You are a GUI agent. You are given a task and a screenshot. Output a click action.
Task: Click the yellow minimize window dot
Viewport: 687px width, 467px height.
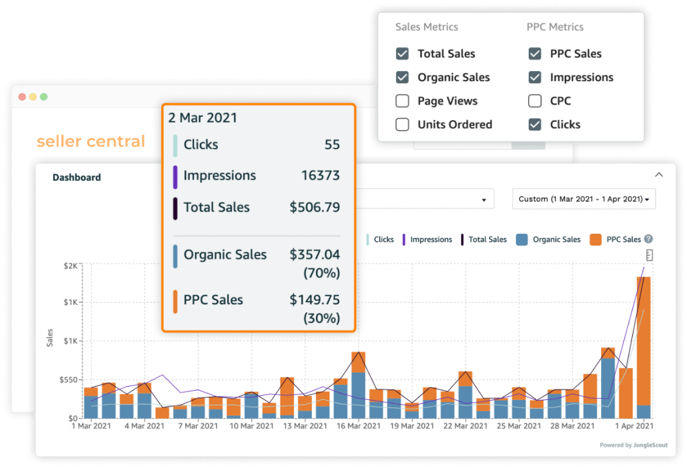click(33, 96)
